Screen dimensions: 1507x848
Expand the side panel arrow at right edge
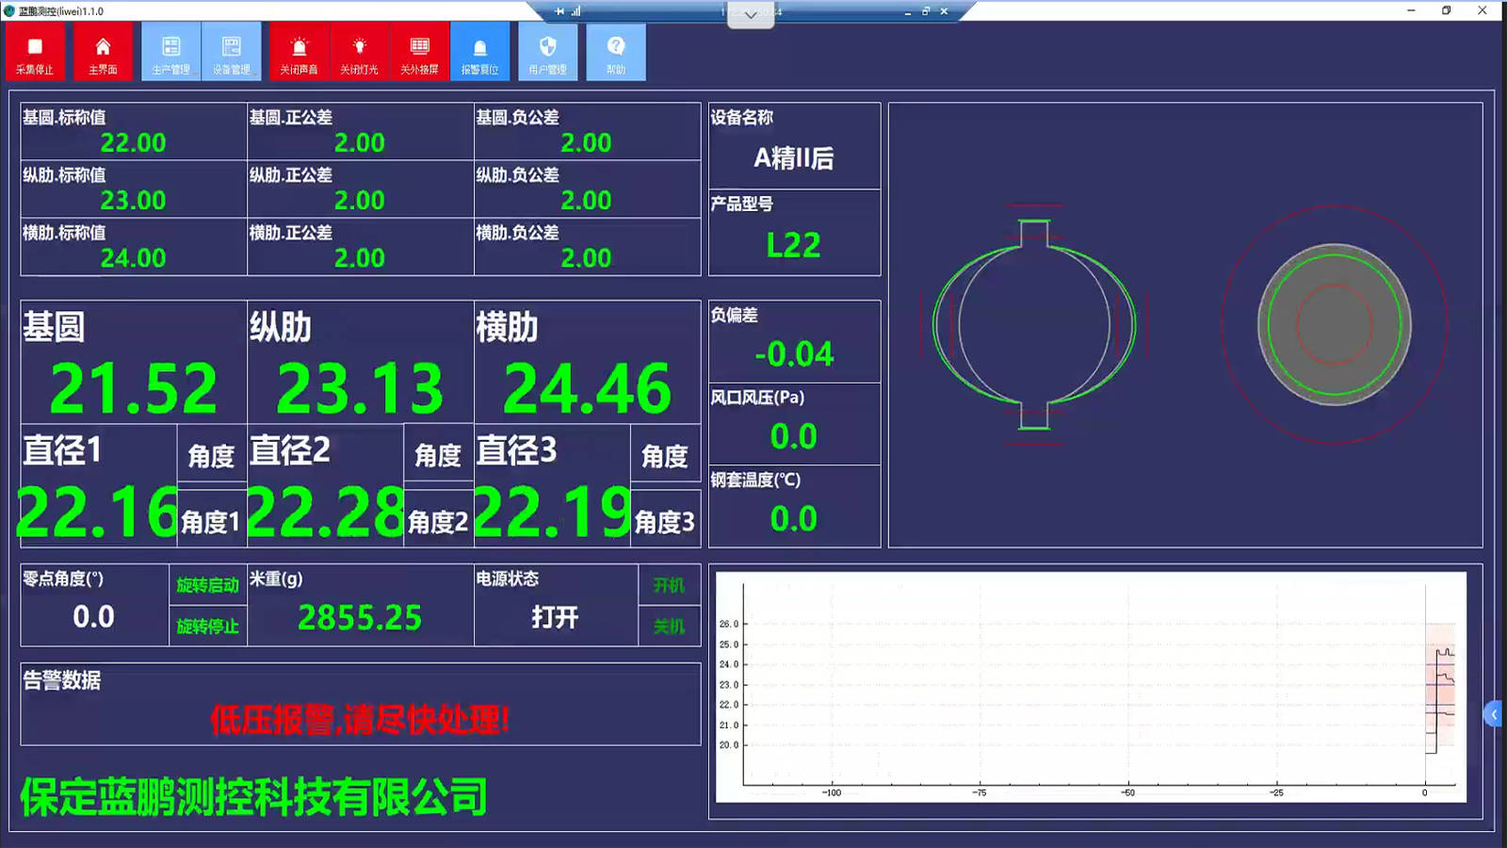1494,714
